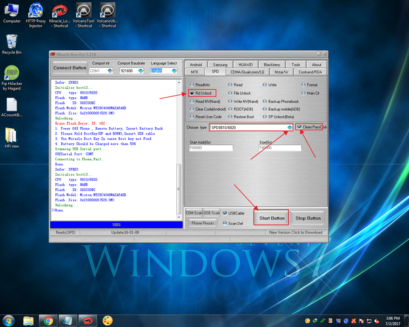This screenshot has width=409, height=327.
Task: Click the USB Scan button
Action: pyautogui.click(x=211, y=213)
